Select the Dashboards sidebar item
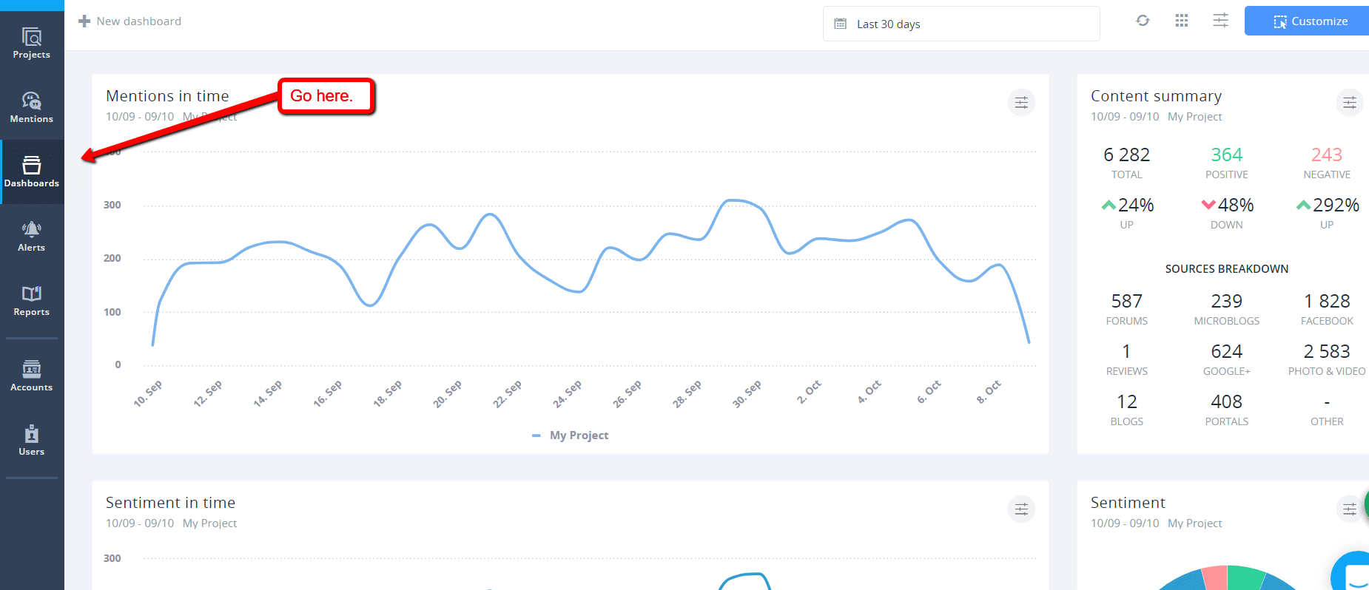 click(32, 172)
